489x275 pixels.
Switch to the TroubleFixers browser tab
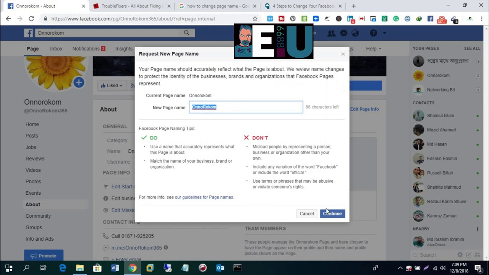click(x=131, y=6)
